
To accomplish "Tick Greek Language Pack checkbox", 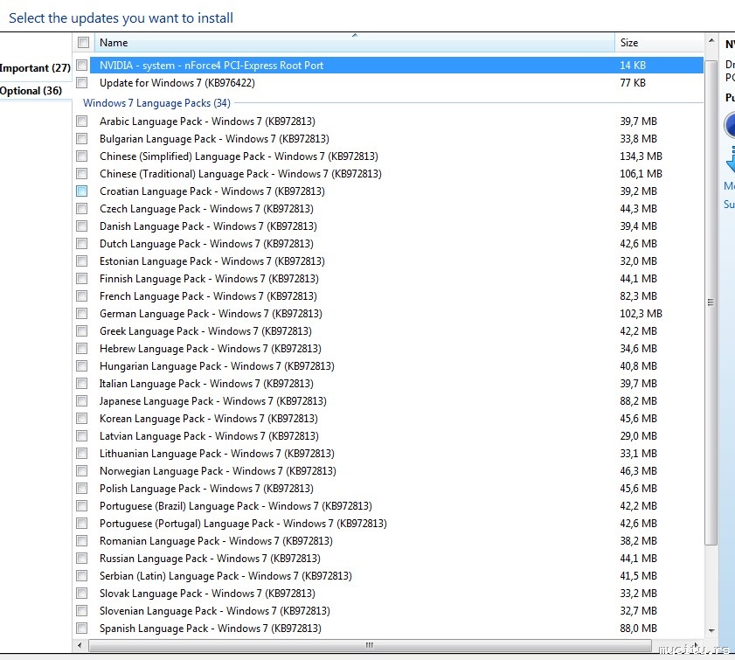I will coord(82,331).
